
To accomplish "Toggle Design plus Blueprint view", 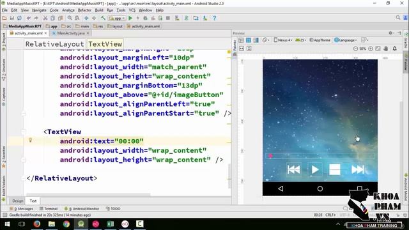I will (x=256, y=40).
